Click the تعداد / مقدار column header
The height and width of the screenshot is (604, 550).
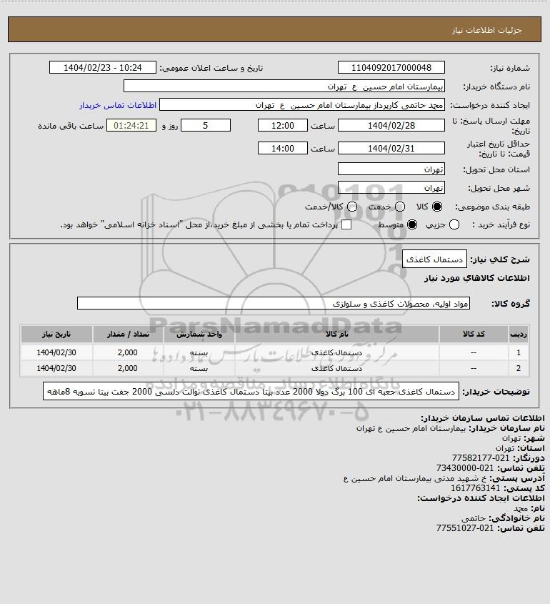128,334
